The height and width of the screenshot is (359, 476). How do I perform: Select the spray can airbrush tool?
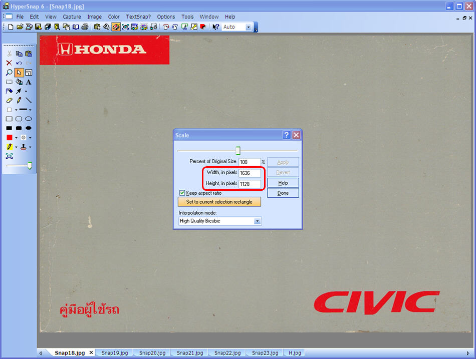tap(9, 91)
